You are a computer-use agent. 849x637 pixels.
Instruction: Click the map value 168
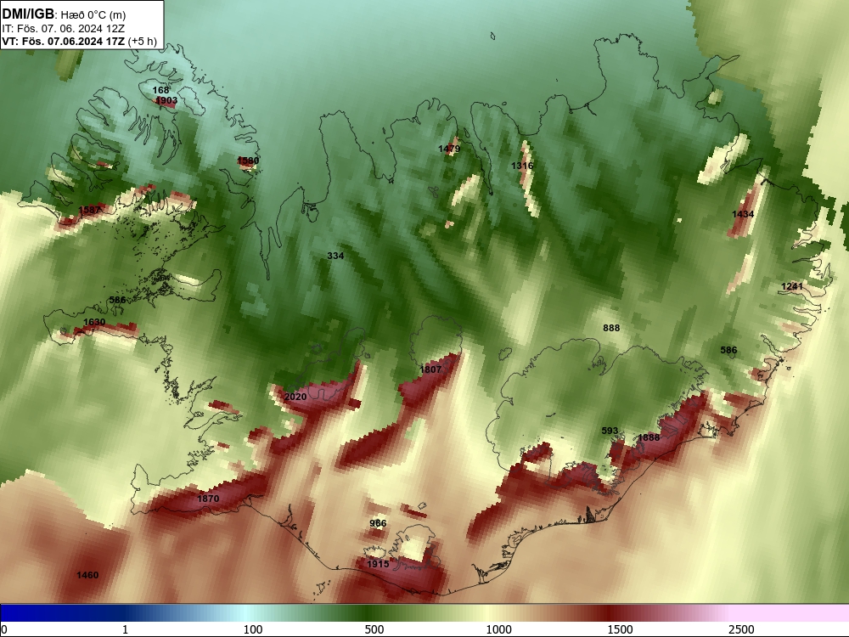tap(160, 90)
